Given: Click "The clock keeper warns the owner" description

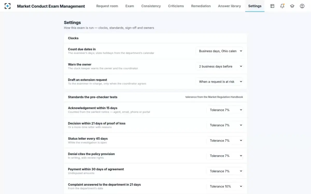Looking at the screenshot, I should point(103,69).
